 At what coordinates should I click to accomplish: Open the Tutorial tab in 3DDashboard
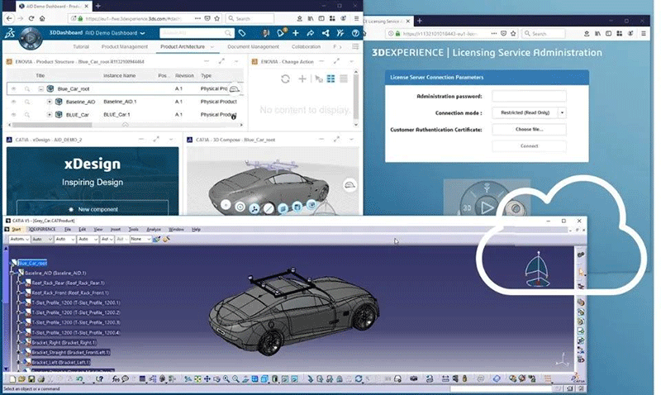pos(81,47)
